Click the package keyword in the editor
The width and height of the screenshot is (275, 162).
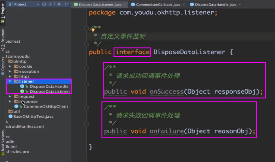click(102, 13)
